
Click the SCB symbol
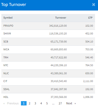coord(6,42)
